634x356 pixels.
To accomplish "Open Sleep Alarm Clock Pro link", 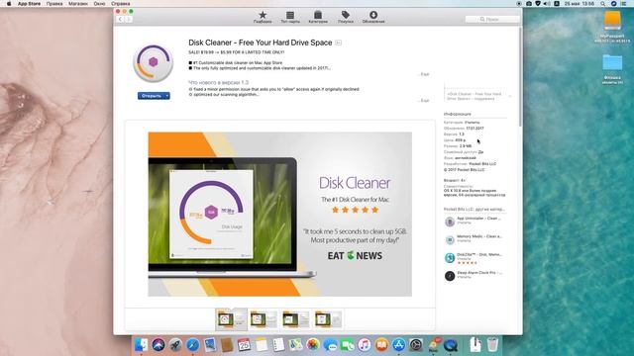I will [x=479, y=273].
